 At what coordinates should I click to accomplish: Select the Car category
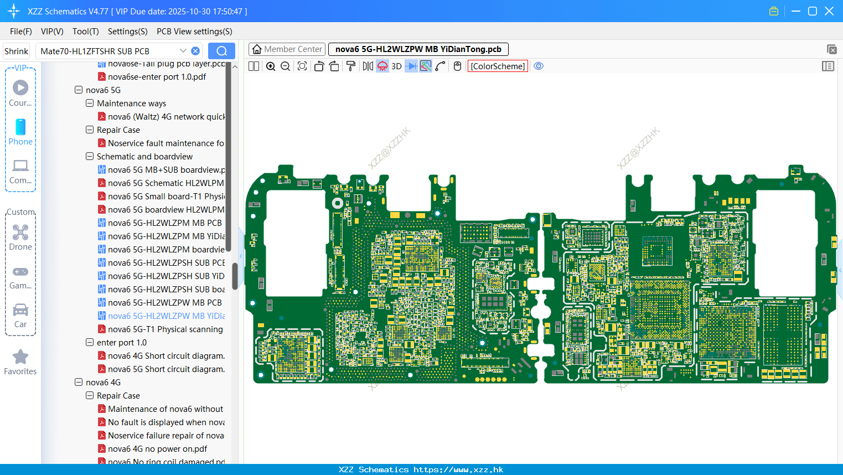[x=20, y=316]
